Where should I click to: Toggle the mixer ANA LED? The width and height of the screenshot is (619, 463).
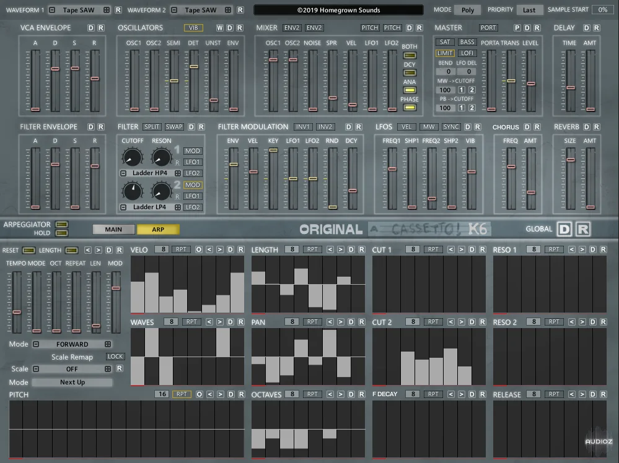[410, 90]
